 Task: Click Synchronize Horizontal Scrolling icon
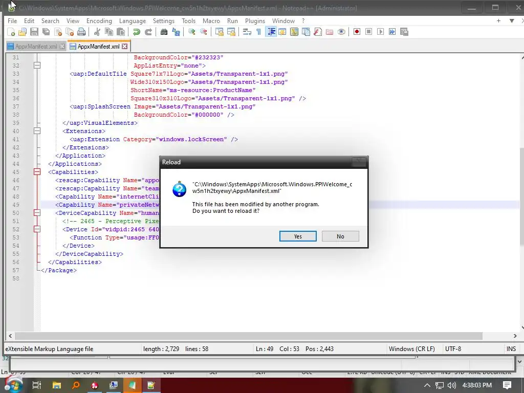click(231, 32)
